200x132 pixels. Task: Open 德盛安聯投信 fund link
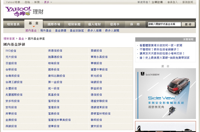pos(99,101)
